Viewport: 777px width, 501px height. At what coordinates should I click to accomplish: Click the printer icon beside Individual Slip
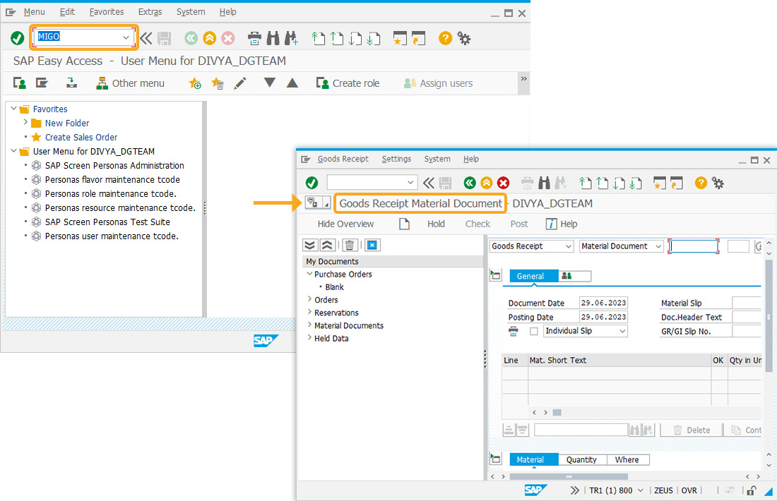514,331
